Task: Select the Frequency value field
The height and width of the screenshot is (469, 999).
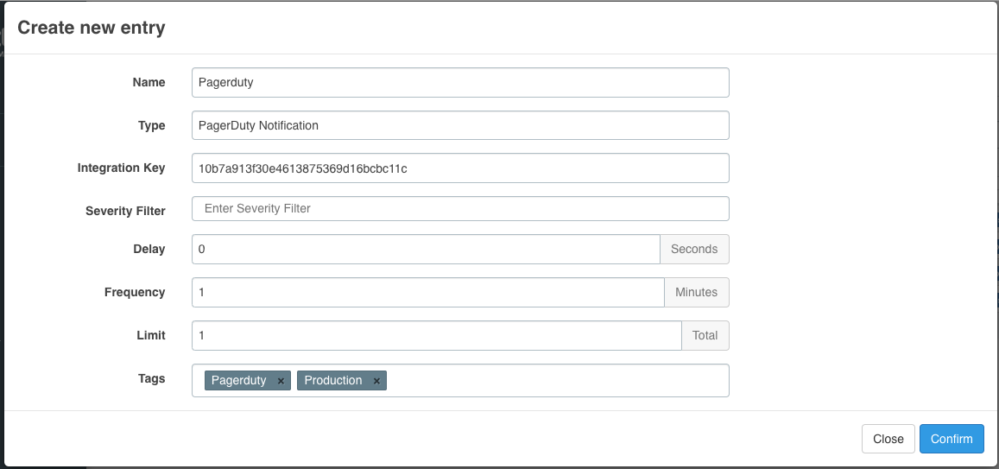Action: (427, 292)
